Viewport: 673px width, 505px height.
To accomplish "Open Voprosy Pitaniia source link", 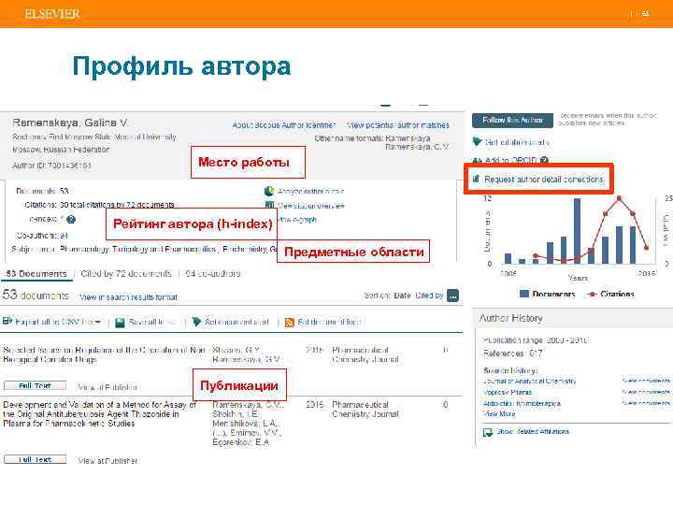I will pyautogui.click(x=508, y=392).
